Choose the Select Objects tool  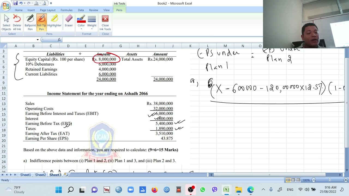[x=6, y=23]
